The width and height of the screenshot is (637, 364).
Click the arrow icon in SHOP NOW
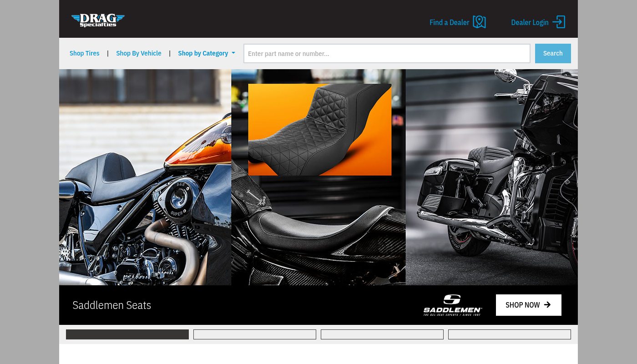point(547,305)
